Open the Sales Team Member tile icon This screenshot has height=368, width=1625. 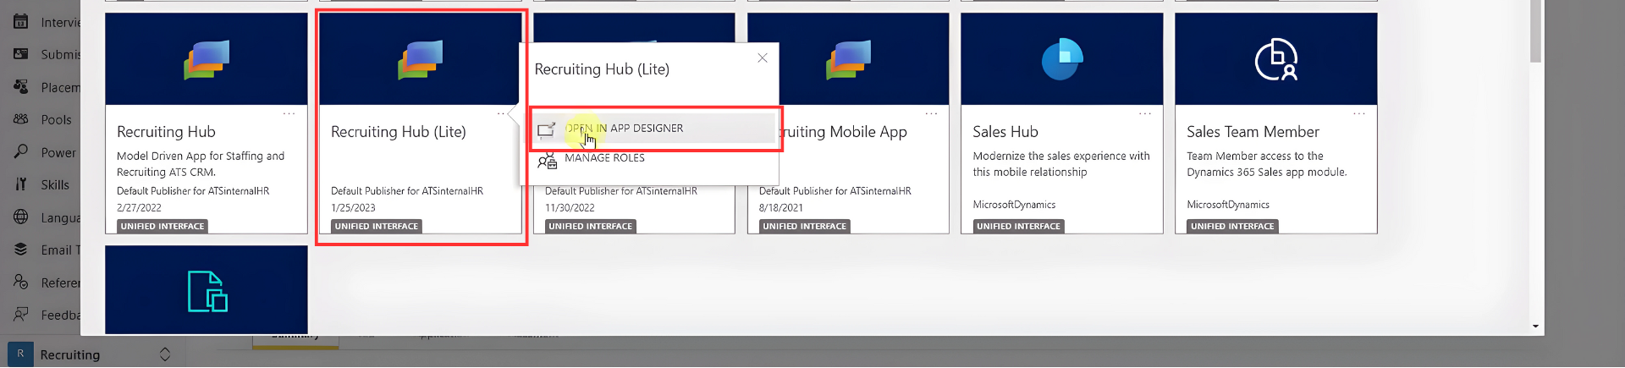pyautogui.click(x=1276, y=59)
